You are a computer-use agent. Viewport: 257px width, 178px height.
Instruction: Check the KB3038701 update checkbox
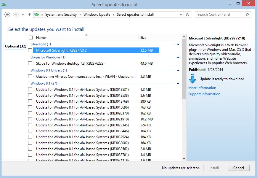tap(30, 155)
